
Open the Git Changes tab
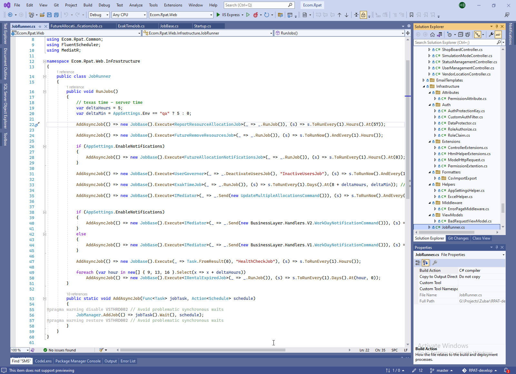(x=458, y=238)
